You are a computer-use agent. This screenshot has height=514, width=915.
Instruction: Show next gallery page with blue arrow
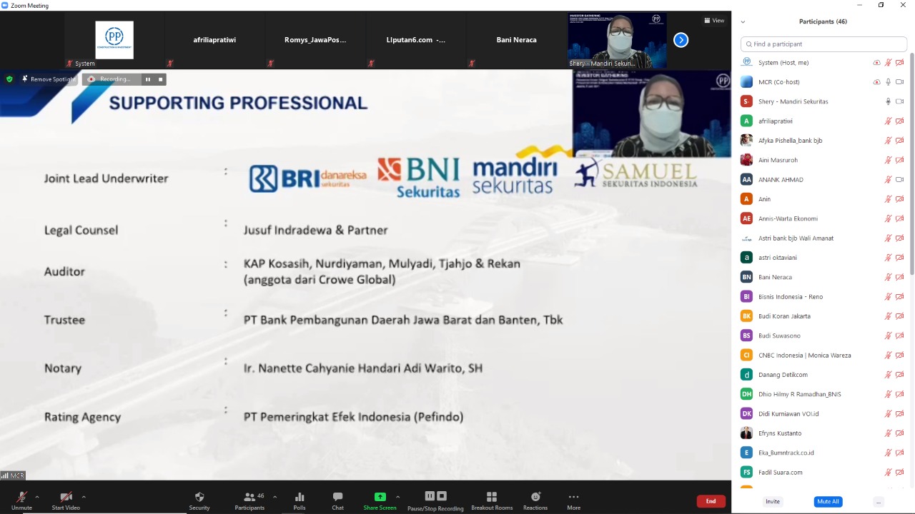pyautogui.click(x=681, y=40)
